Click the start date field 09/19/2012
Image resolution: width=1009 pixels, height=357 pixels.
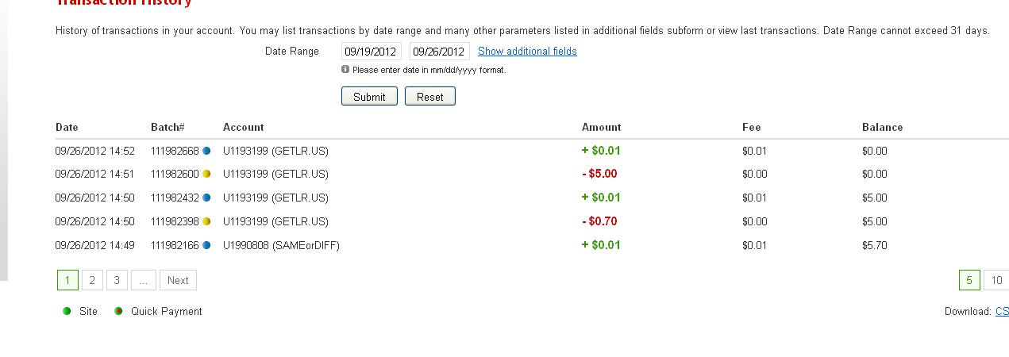coord(370,52)
